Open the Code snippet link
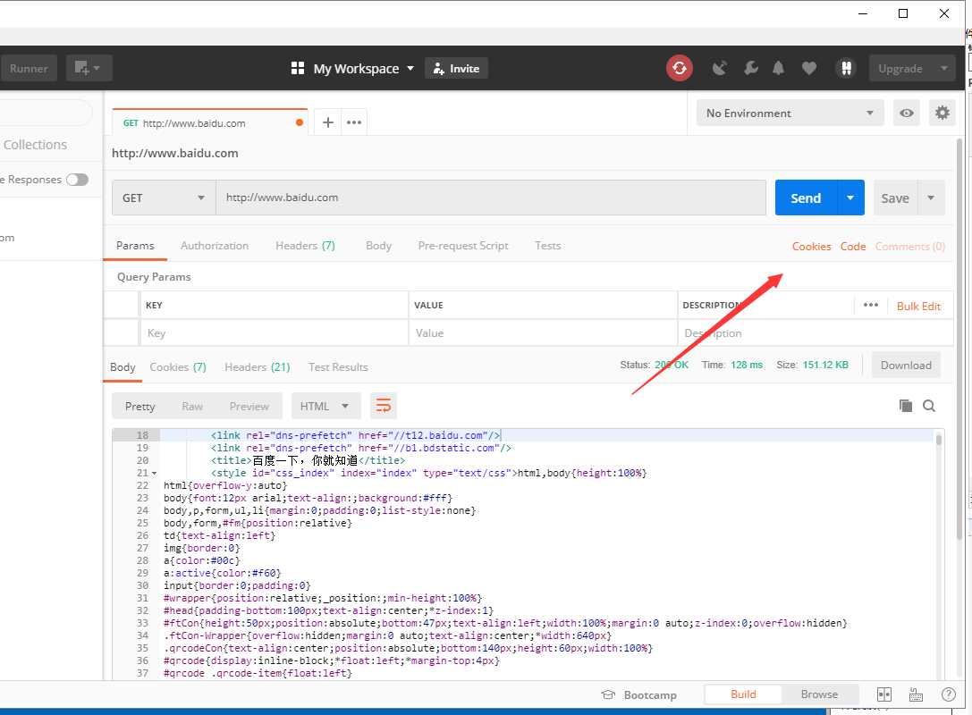This screenshot has width=972, height=715. [853, 246]
